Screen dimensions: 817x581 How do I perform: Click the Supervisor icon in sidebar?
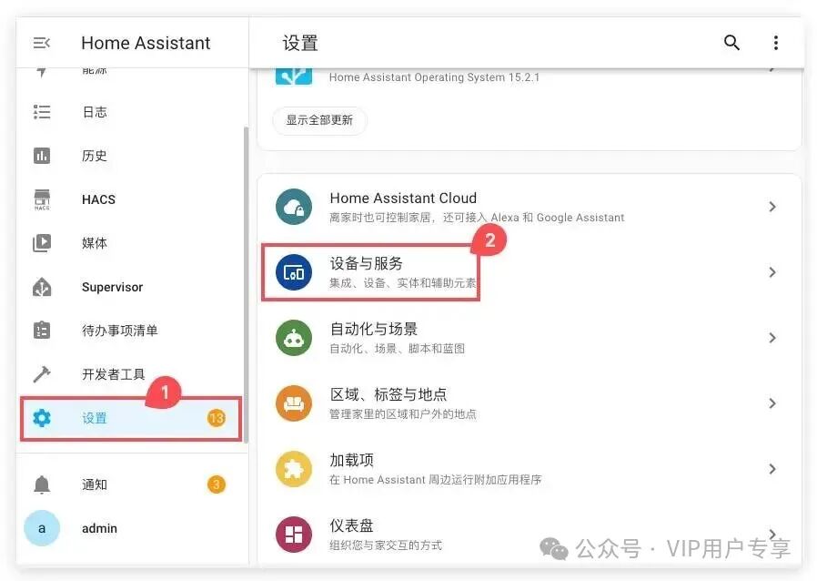42,287
